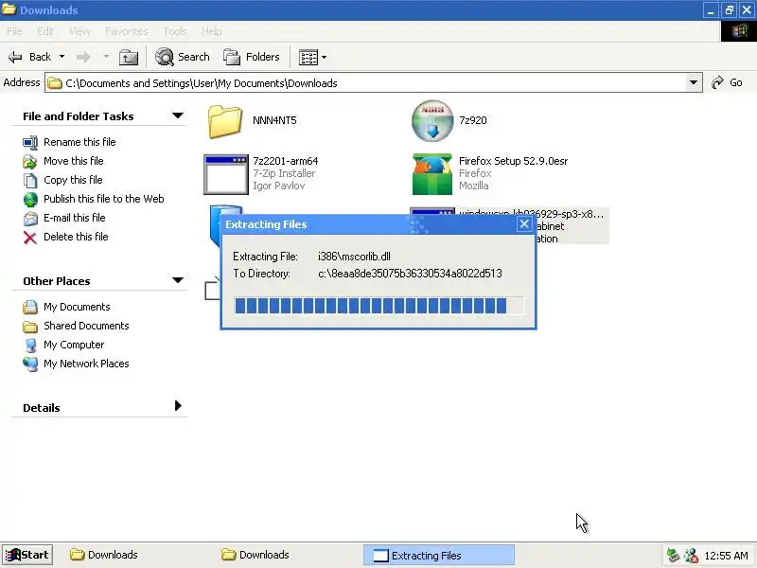Click the Windows flag throbber icon
The width and height of the screenshot is (757, 568).
point(739,31)
